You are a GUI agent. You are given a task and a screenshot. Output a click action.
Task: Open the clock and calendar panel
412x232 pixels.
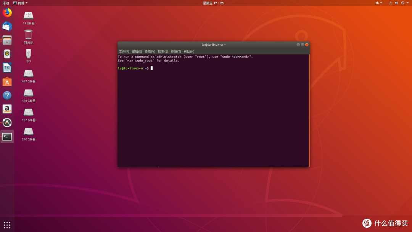(213, 3)
